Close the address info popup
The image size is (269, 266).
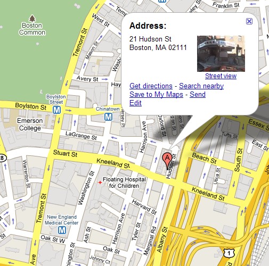(x=249, y=21)
